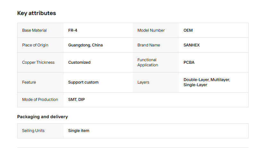Click the Mode of Production label
Viewport: 263px width, 148px height.
[40, 100]
